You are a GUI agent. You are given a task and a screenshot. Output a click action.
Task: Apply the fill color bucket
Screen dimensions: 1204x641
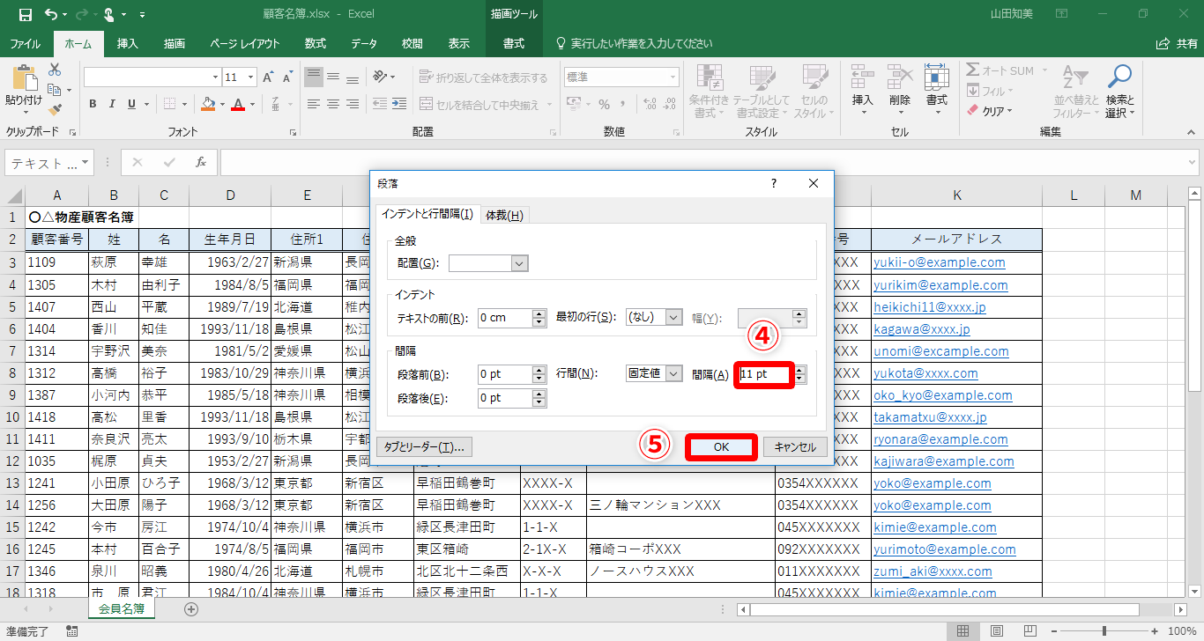click(208, 105)
